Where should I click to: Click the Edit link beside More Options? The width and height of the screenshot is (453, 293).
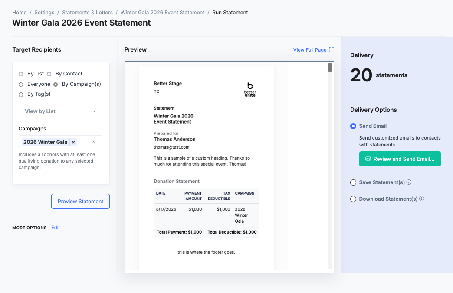(x=56, y=228)
